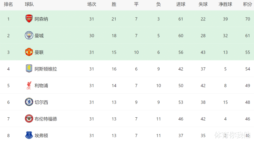
Task: Open the 曼城 team link
Action: (39, 36)
